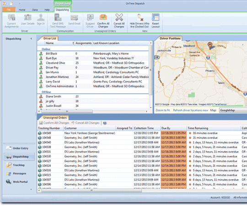This screenshot has width=247, height=206.
Task: Open Web Portal in the navigation pane
Action: click(19, 182)
